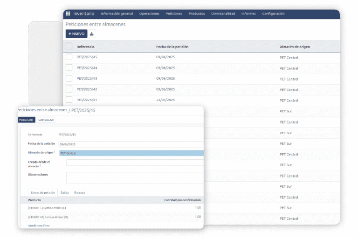Select the checkbox next to PET/2025/43
This screenshot has height=238, width=358.
click(x=69, y=78)
